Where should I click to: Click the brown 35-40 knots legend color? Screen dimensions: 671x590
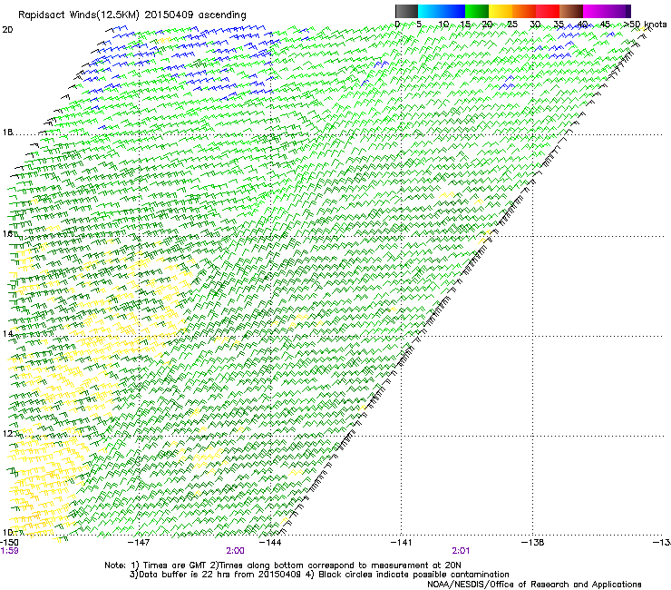(x=571, y=11)
